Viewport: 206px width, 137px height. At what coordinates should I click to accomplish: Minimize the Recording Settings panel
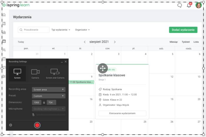coord(62,62)
